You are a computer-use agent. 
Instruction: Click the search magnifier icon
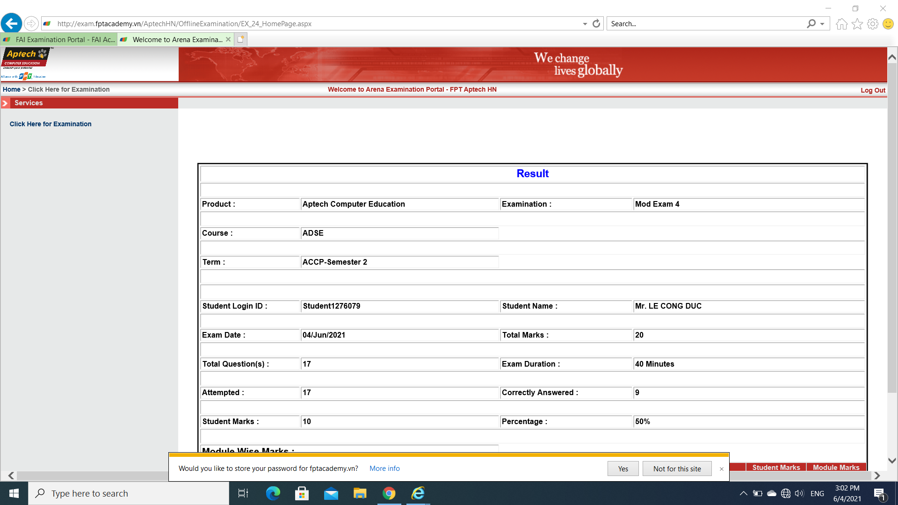point(811,23)
